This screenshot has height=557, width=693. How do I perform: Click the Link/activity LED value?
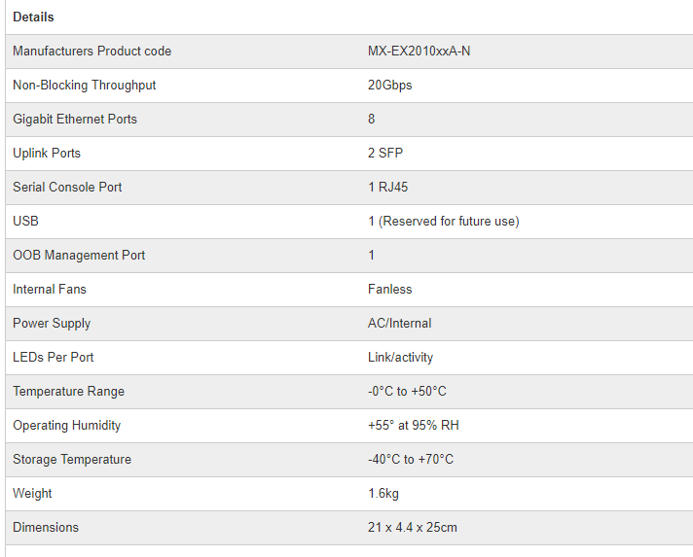(400, 358)
